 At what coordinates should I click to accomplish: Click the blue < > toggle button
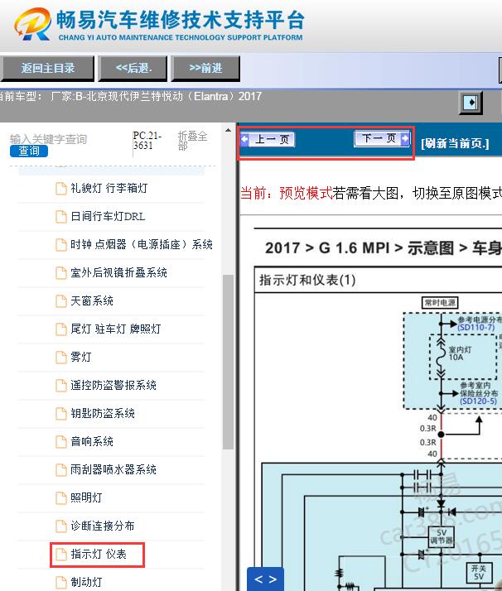click(x=266, y=579)
